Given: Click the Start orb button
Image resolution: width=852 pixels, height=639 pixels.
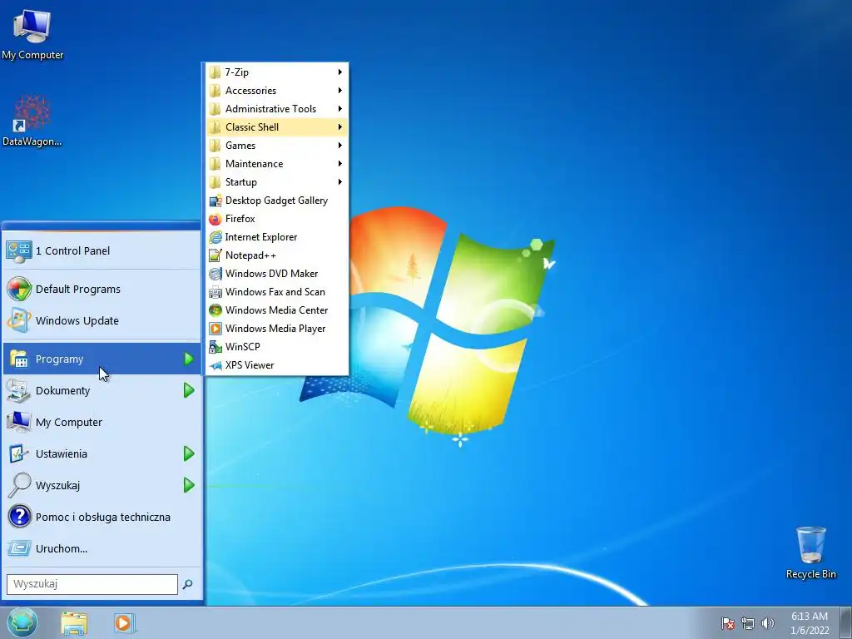Looking at the screenshot, I should [x=22, y=622].
